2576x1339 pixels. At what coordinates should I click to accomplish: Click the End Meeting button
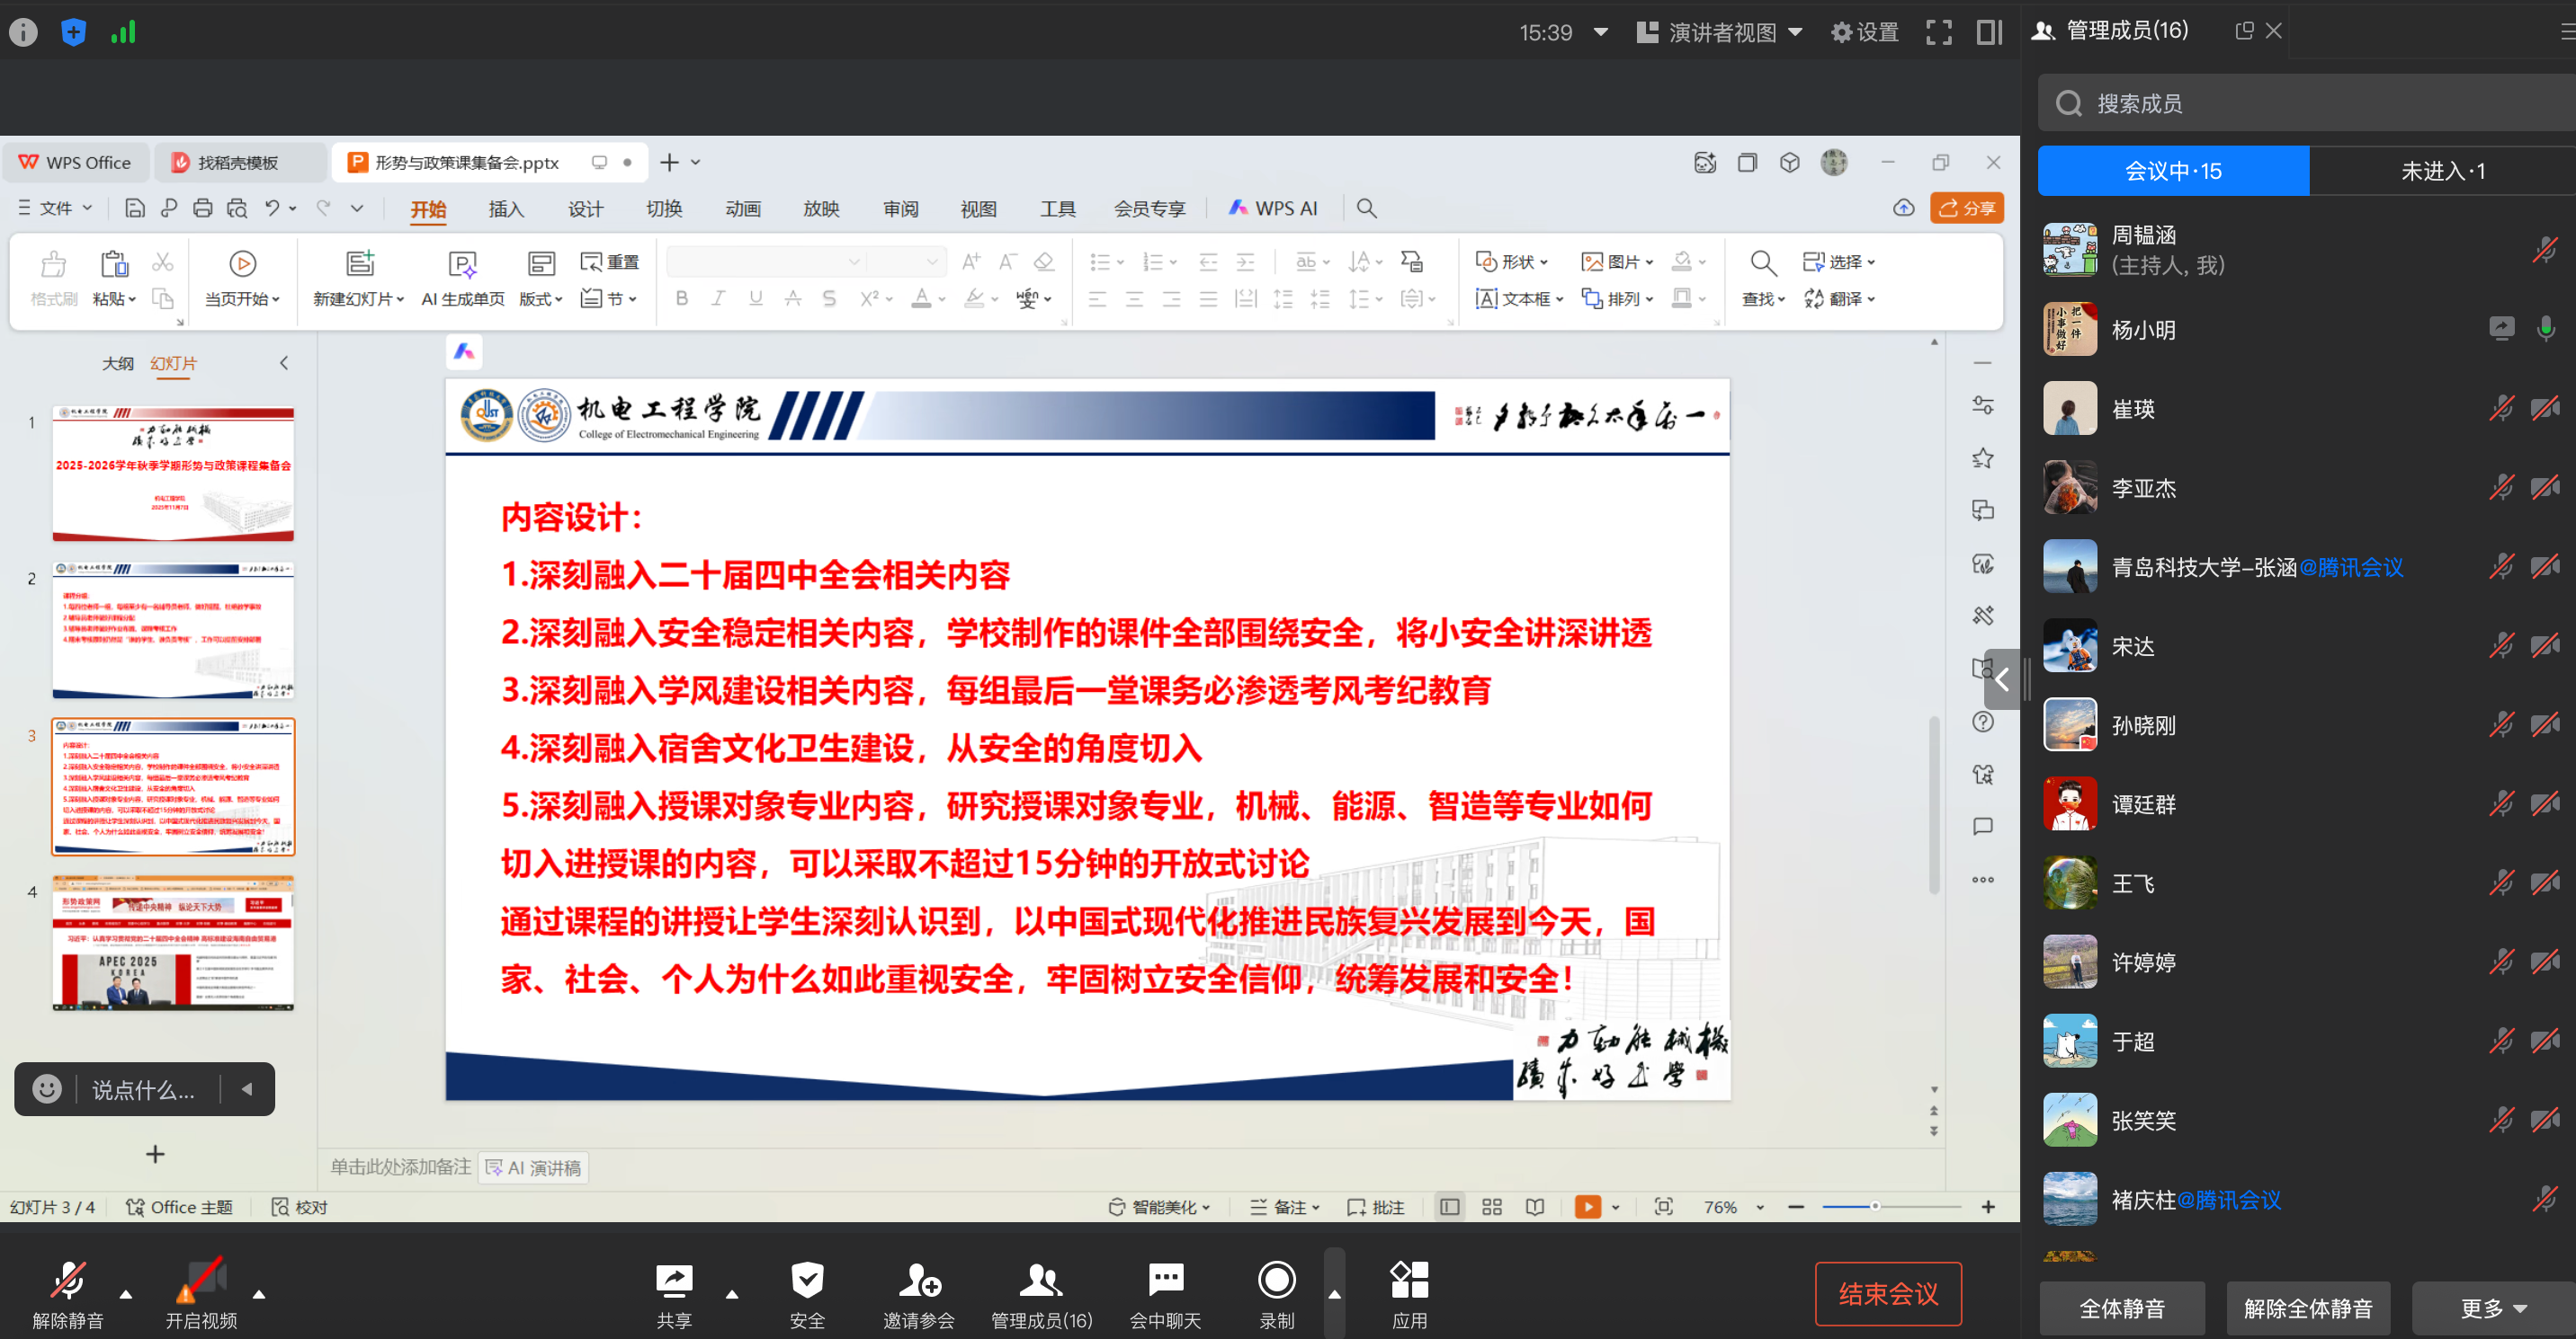[x=1887, y=1294]
